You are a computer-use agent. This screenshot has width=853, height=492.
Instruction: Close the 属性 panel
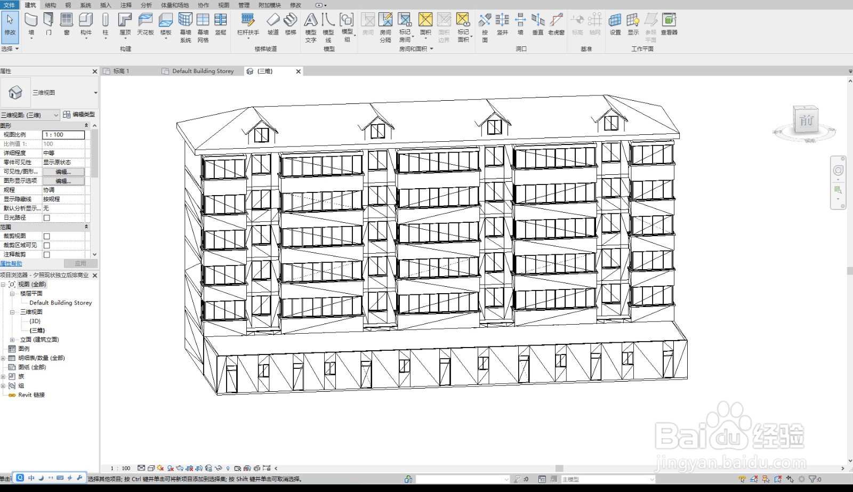click(95, 71)
